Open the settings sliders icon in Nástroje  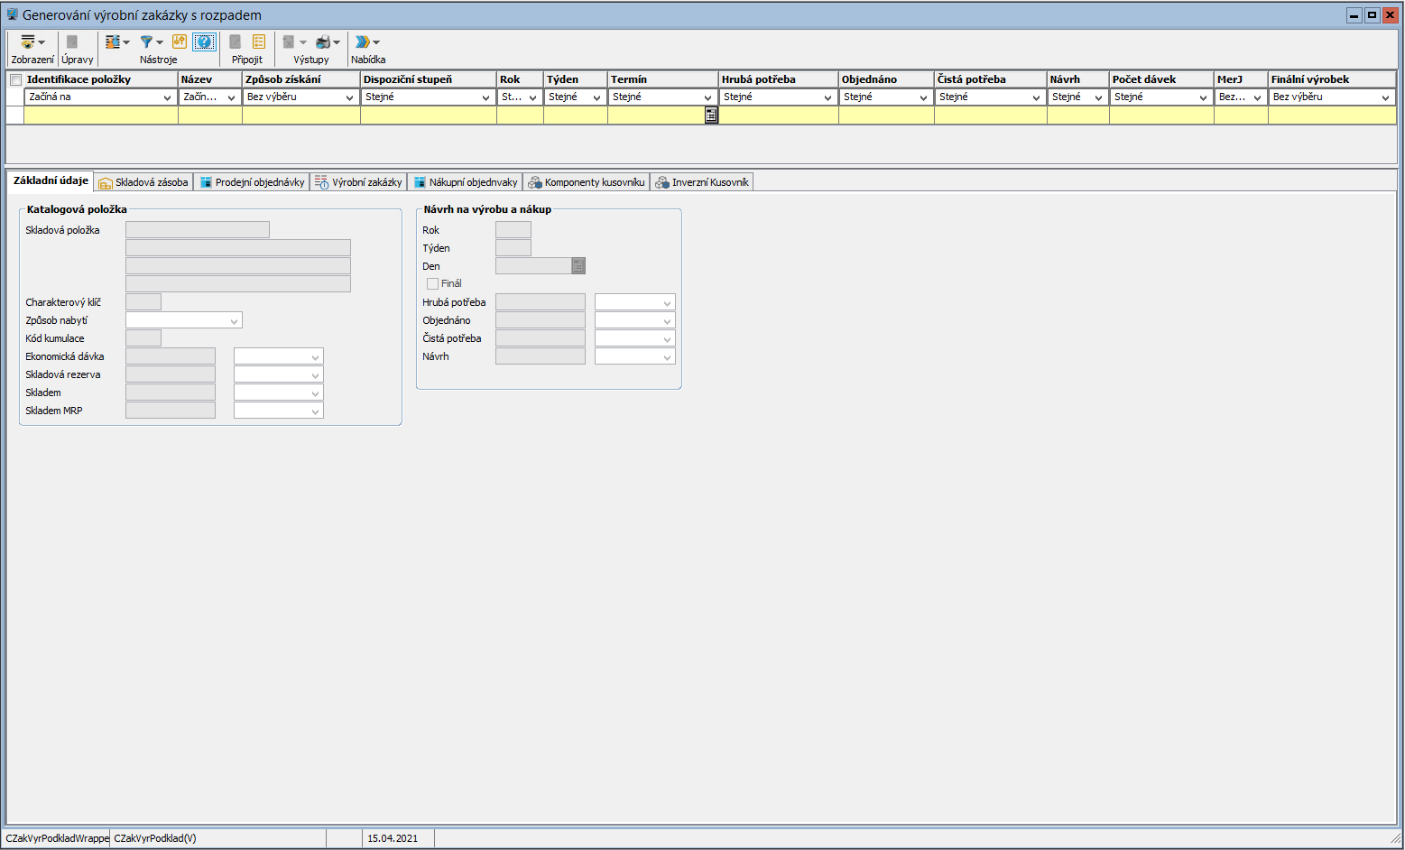112,42
